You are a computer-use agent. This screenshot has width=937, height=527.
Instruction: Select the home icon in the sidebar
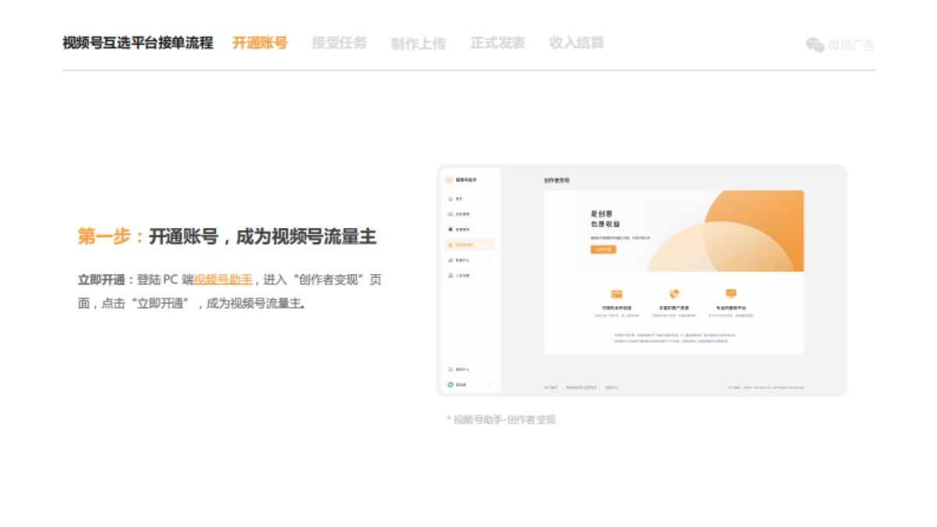(450, 198)
